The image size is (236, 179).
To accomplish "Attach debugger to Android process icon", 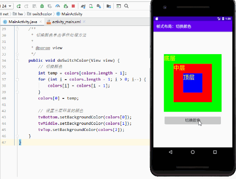I will coord(66,6).
